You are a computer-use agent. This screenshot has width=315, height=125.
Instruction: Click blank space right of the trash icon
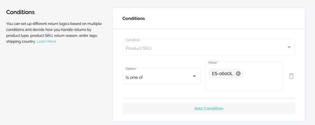point(299,76)
